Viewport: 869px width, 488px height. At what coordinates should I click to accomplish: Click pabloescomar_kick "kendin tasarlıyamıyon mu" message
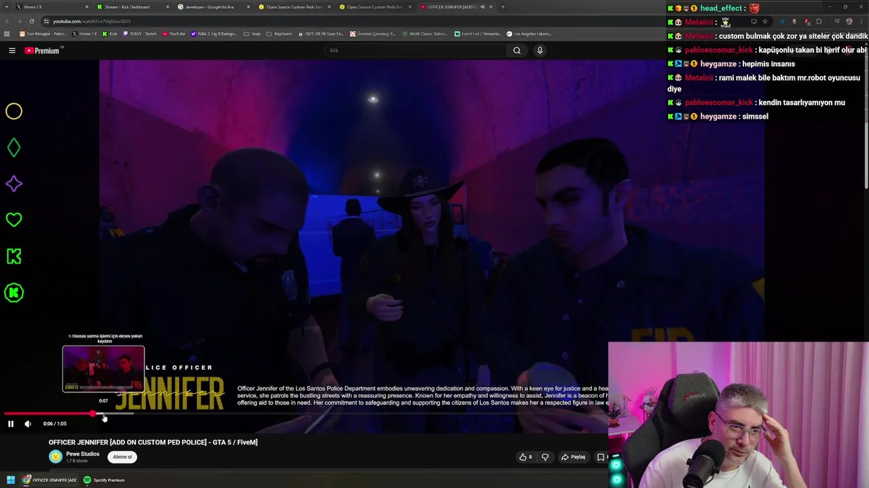[802, 102]
